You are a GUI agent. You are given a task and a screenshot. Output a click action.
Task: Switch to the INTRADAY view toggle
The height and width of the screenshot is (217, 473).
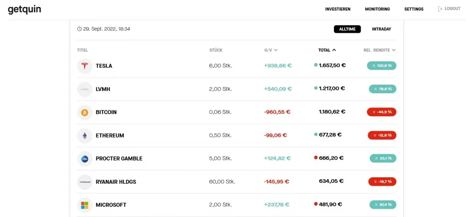pos(382,29)
